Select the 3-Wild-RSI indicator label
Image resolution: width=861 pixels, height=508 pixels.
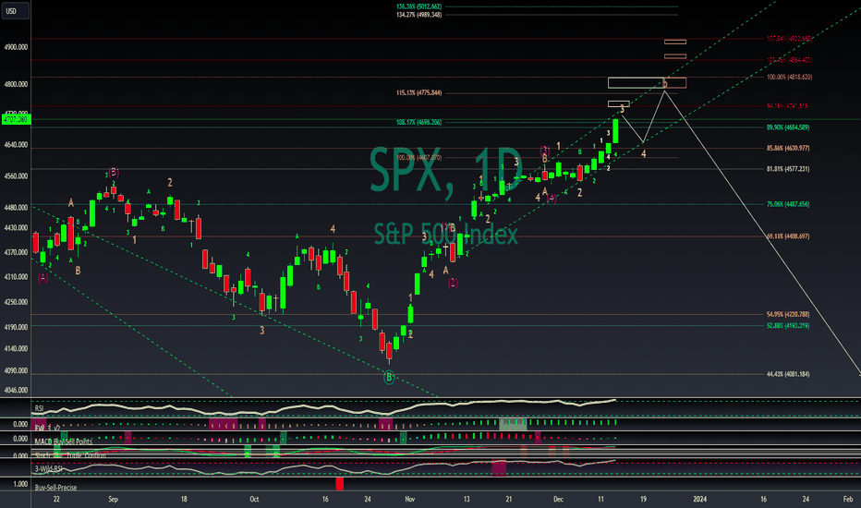pyautogui.click(x=49, y=469)
